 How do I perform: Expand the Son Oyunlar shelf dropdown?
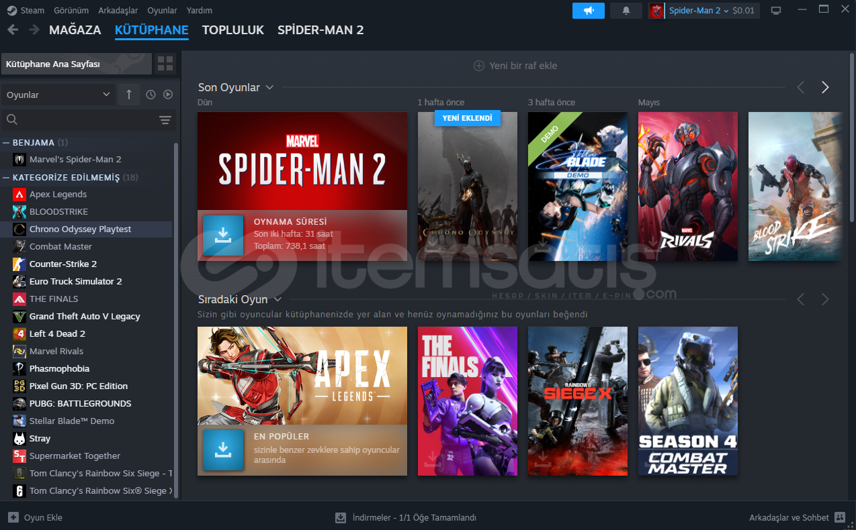[x=269, y=87]
